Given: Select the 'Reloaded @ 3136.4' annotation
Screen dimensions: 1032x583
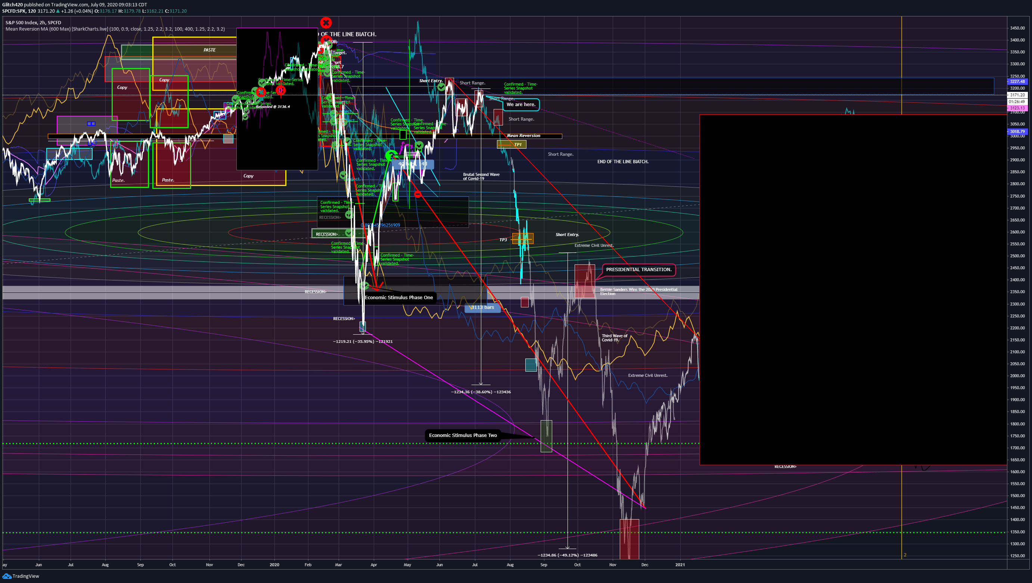Looking at the screenshot, I should point(273,106).
